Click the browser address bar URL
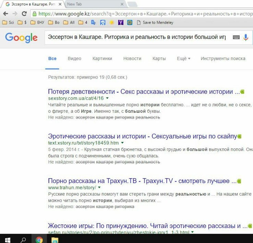Screen dimensions: 253x243 pos(145,14)
